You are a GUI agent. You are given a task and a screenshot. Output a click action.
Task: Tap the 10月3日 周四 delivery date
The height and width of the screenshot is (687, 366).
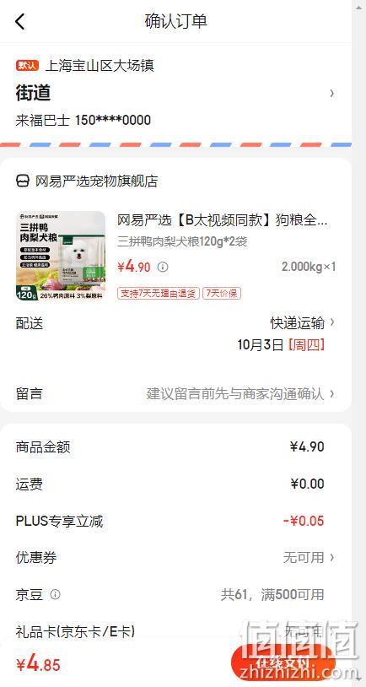(281, 345)
